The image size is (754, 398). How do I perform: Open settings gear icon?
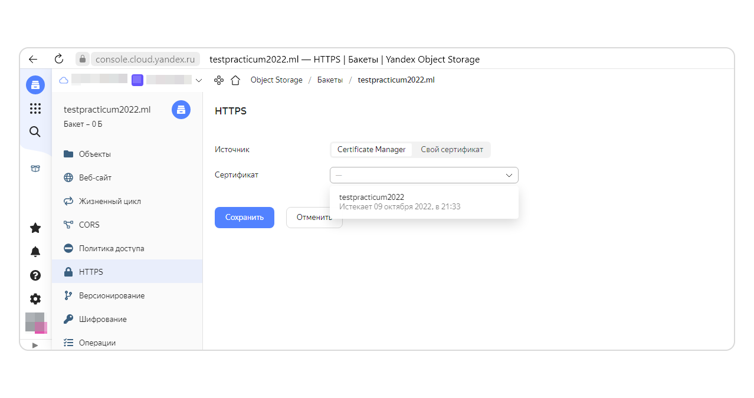[x=35, y=299]
